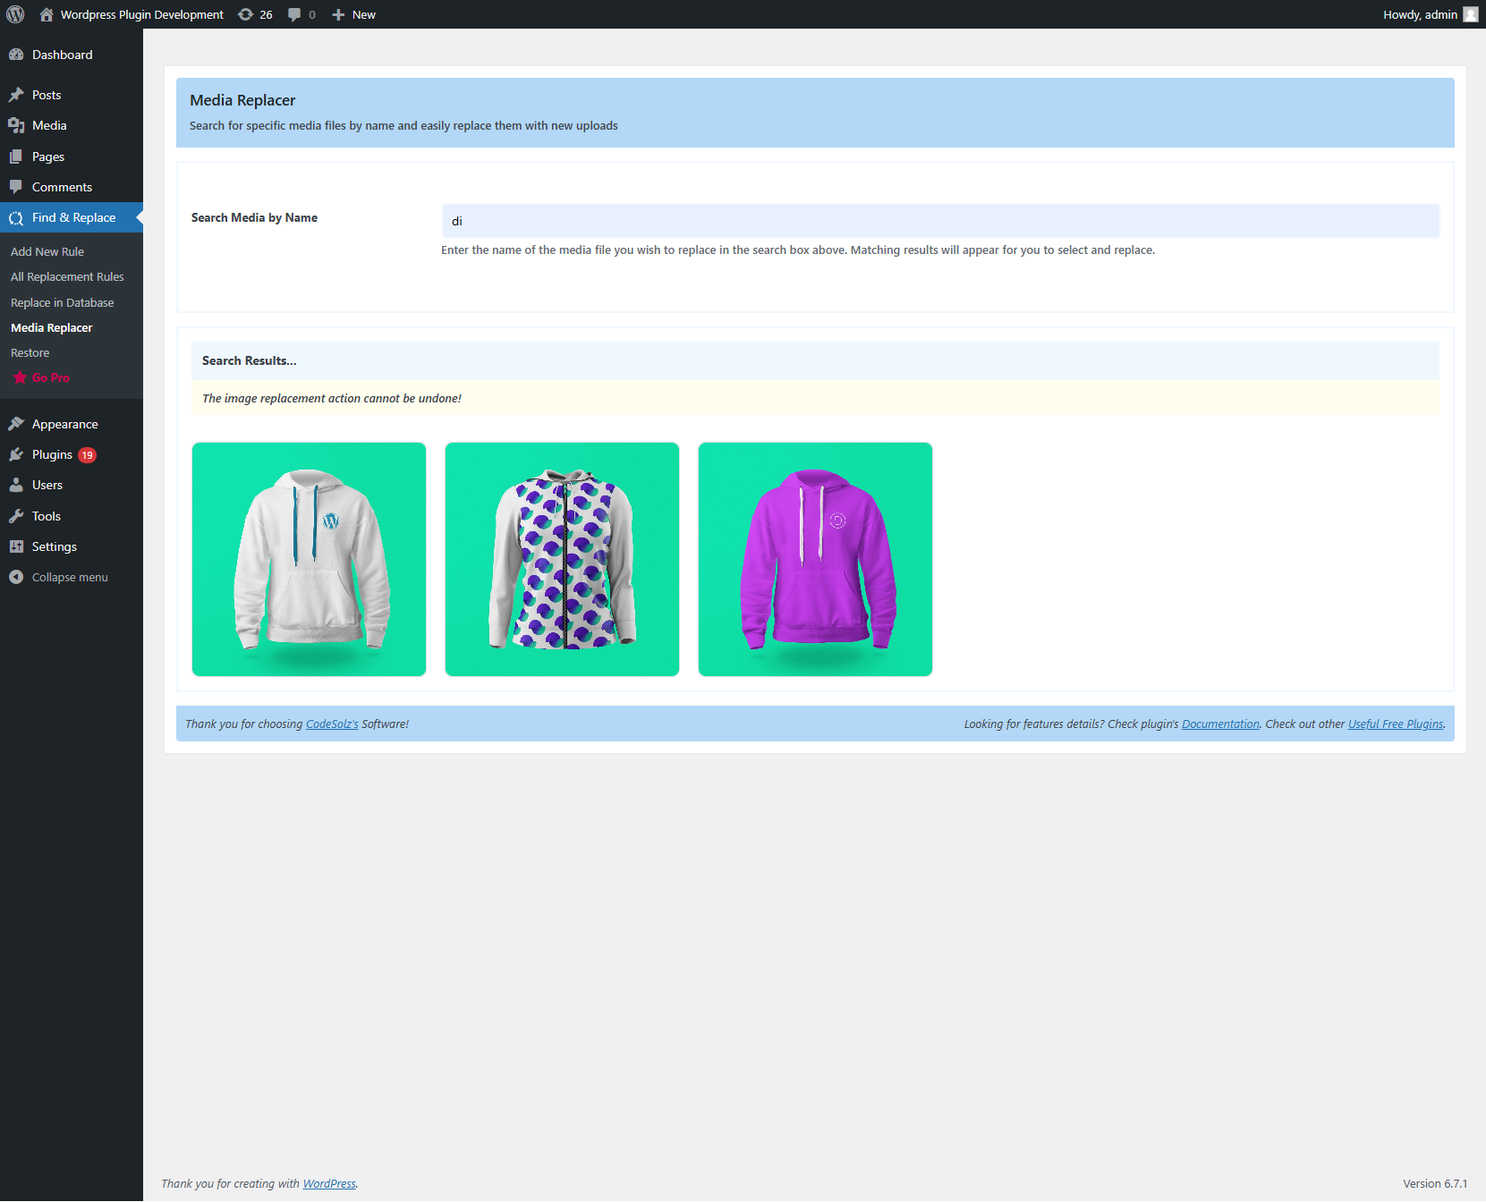Click the Go Pro star icon
This screenshot has height=1202, width=1486.
[x=20, y=377]
